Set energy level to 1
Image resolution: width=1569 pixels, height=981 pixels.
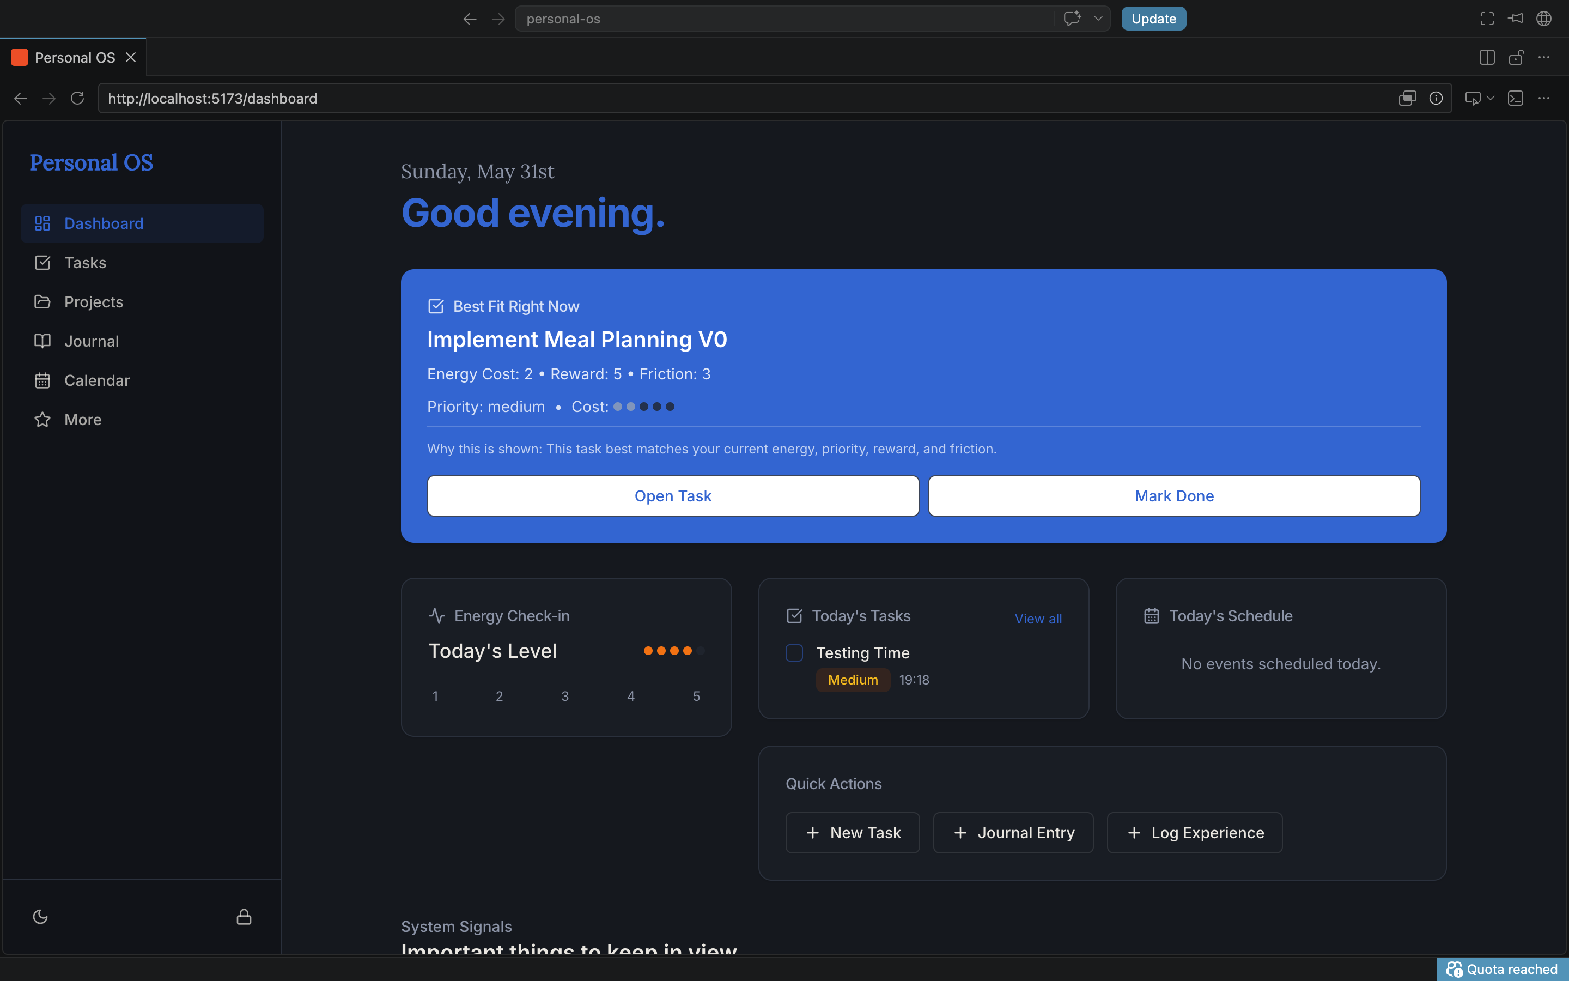pyautogui.click(x=435, y=696)
